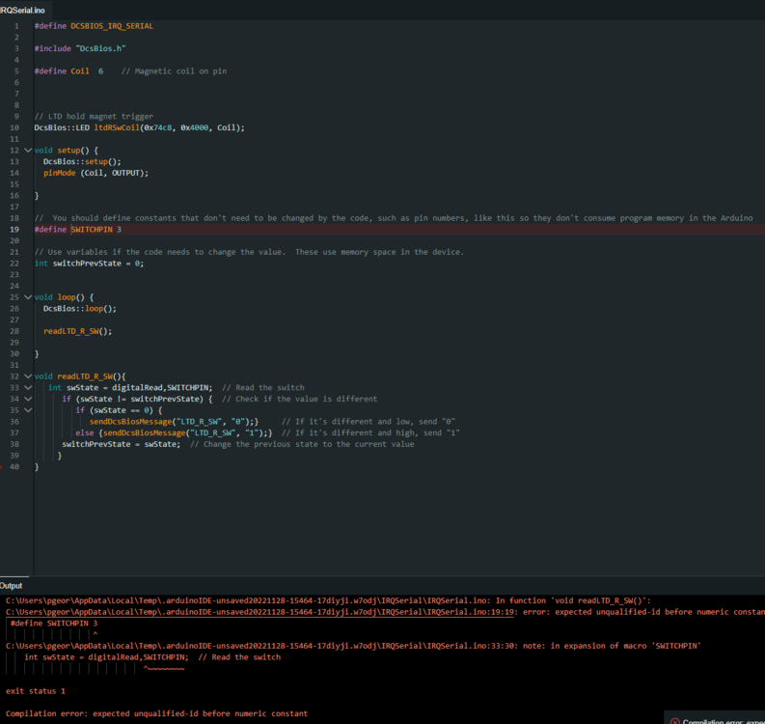The height and width of the screenshot is (724, 765).
Task: Click line number 1 in the gutter
Action: (x=16, y=26)
